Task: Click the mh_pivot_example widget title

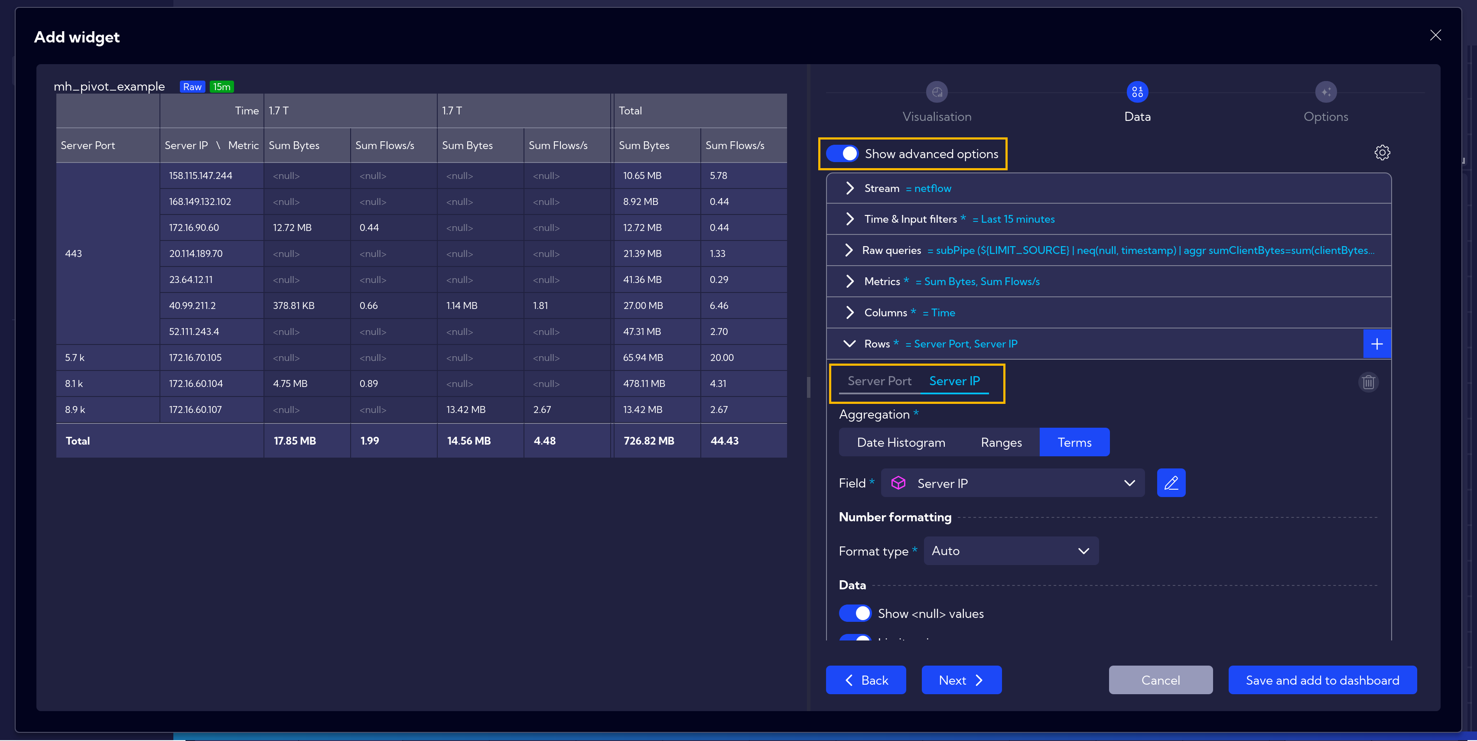Action: point(109,87)
